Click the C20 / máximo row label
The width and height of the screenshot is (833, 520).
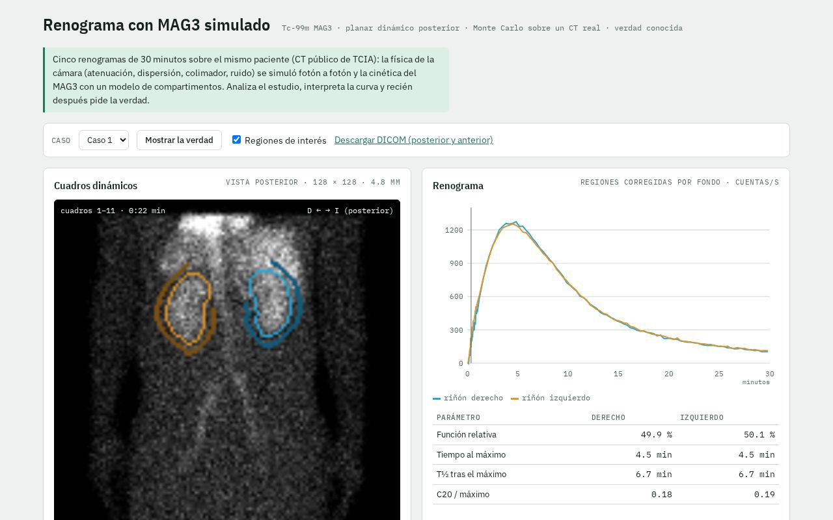(463, 495)
